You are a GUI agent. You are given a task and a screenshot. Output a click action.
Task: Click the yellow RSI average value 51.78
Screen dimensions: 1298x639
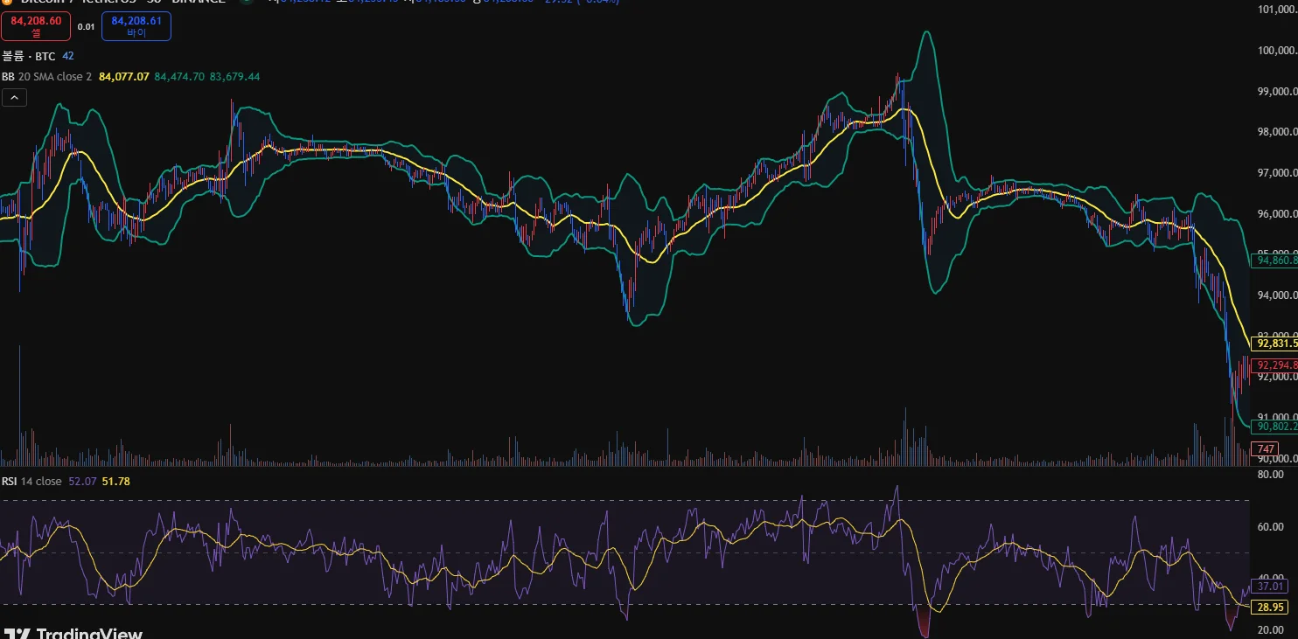coord(115,482)
